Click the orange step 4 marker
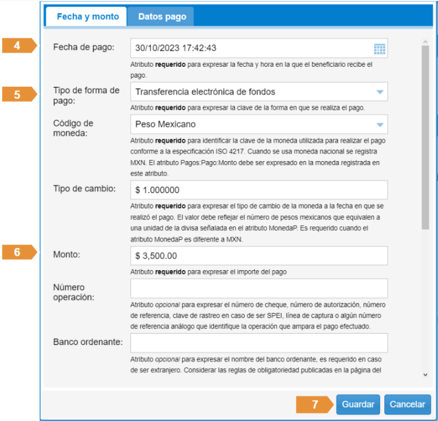This screenshot has height=421, width=438. pyautogui.click(x=19, y=46)
